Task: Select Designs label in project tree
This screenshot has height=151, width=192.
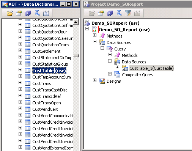Action: coord(114,81)
